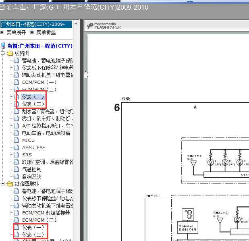Open 气温控制 diagram

coord(31,169)
